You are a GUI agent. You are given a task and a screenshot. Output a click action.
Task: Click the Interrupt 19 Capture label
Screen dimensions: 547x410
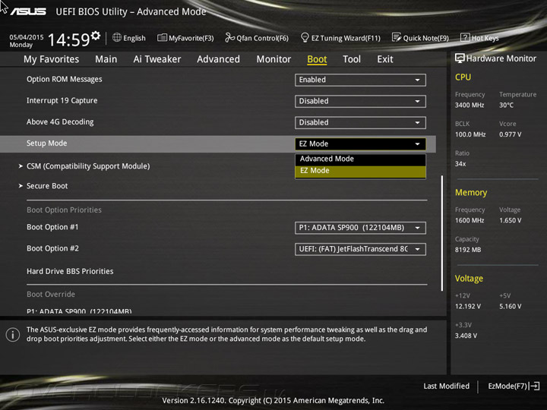point(62,101)
